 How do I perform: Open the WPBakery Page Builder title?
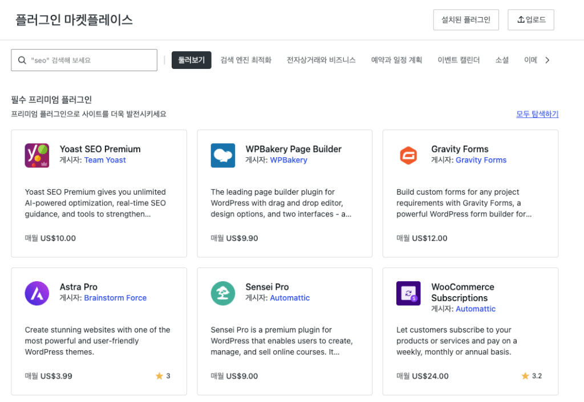(x=294, y=149)
